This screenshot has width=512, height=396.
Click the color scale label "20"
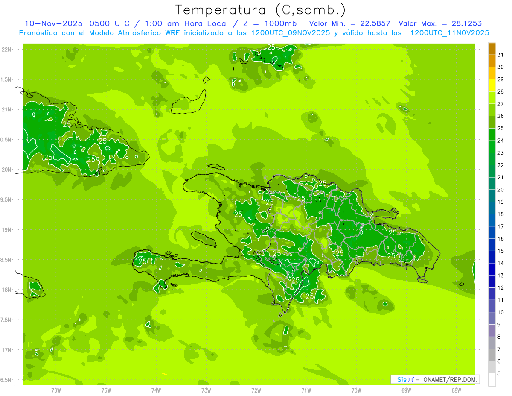click(x=501, y=190)
